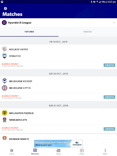Tap 3 Months badge for Melbourne derby

click(109, 97)
